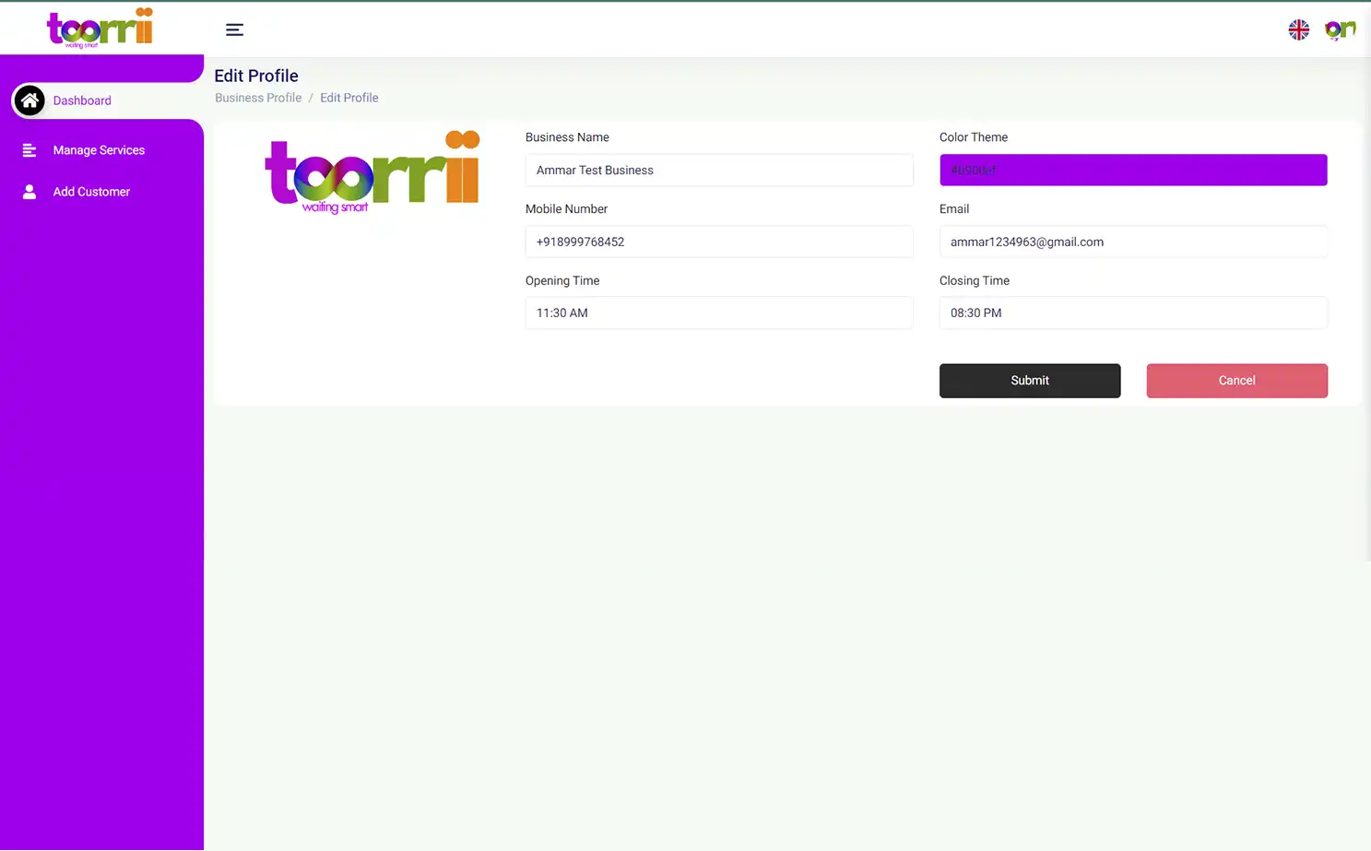Click the Email field showing ammar1234963@gmail.com
Viewport: 1371px width, 851px height.
(x=1132, y=242)
